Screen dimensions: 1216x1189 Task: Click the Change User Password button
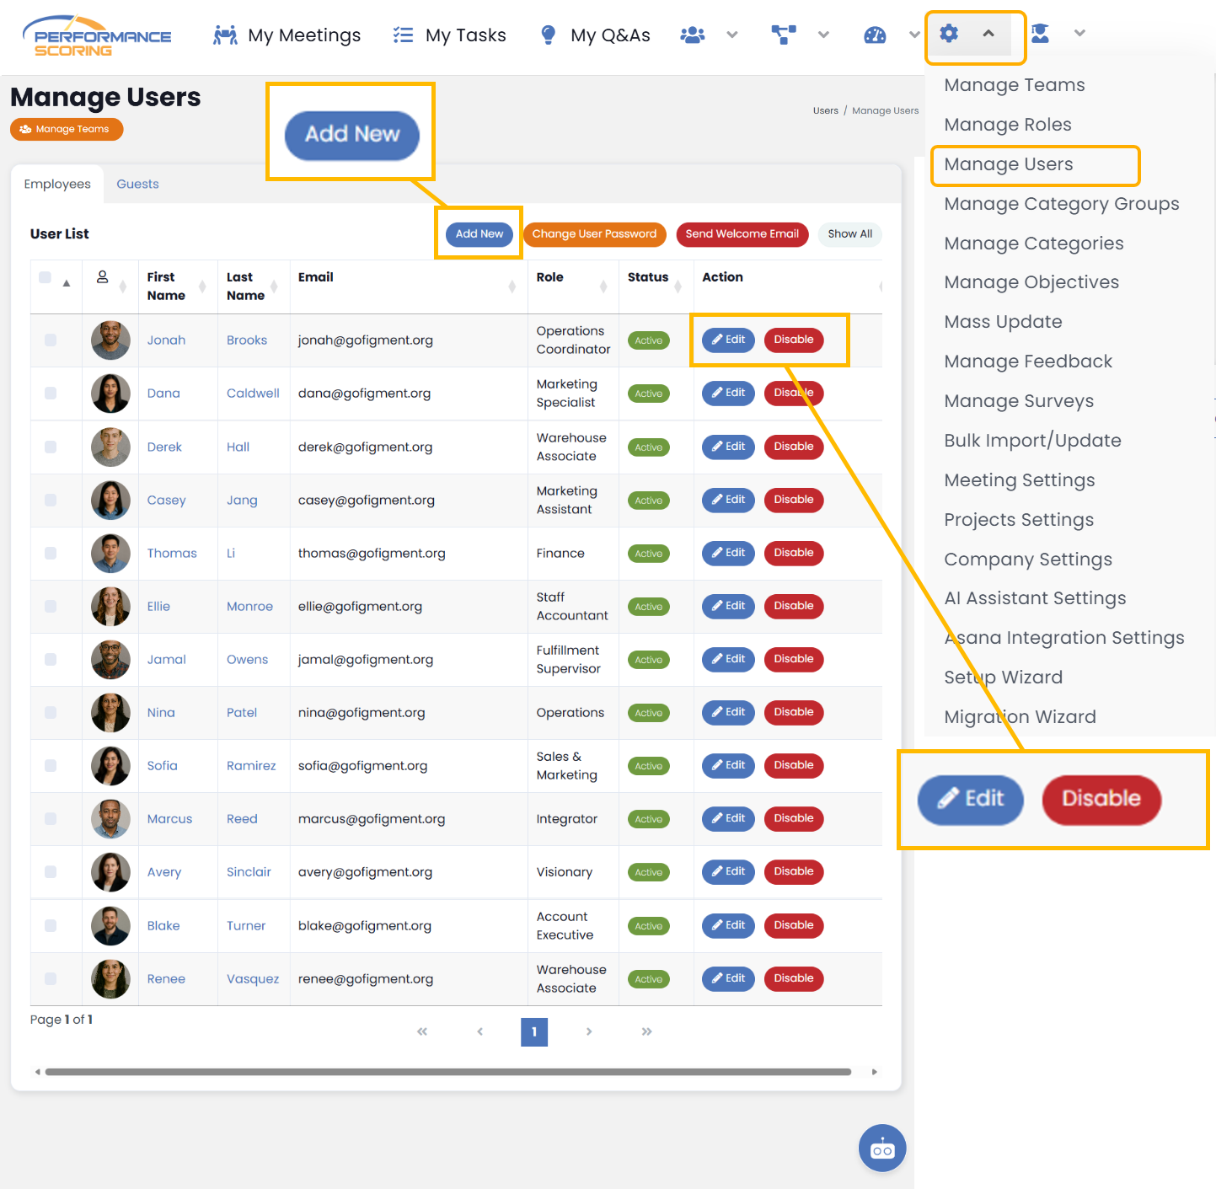(x=594, y=234)
